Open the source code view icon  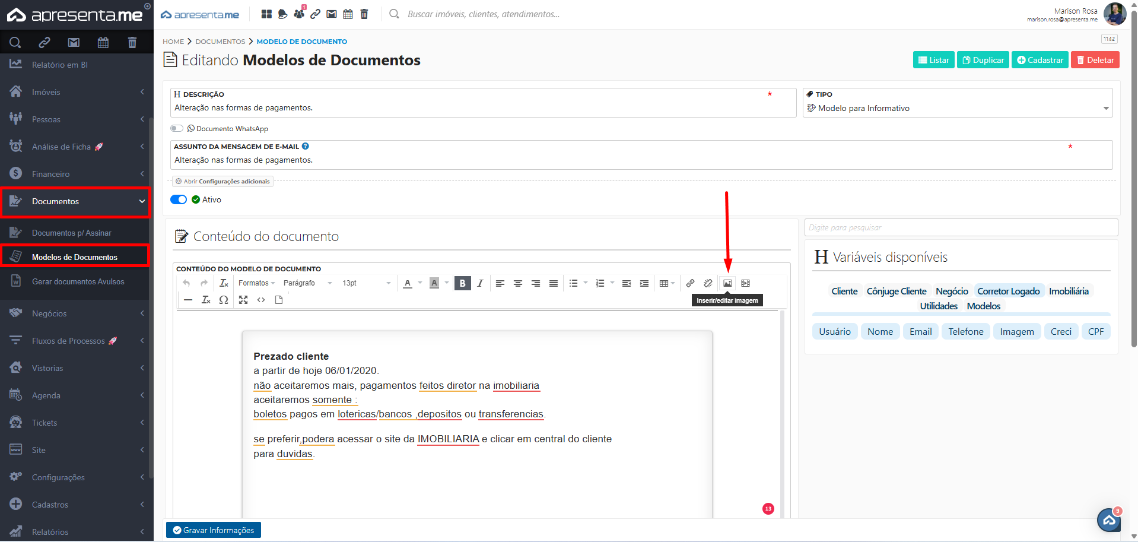click(x=261, y=300)
